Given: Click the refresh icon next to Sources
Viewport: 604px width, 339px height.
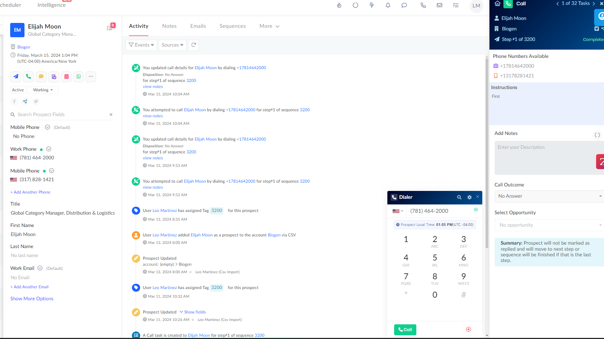Looking at the screenshot, I should point(194,45).
